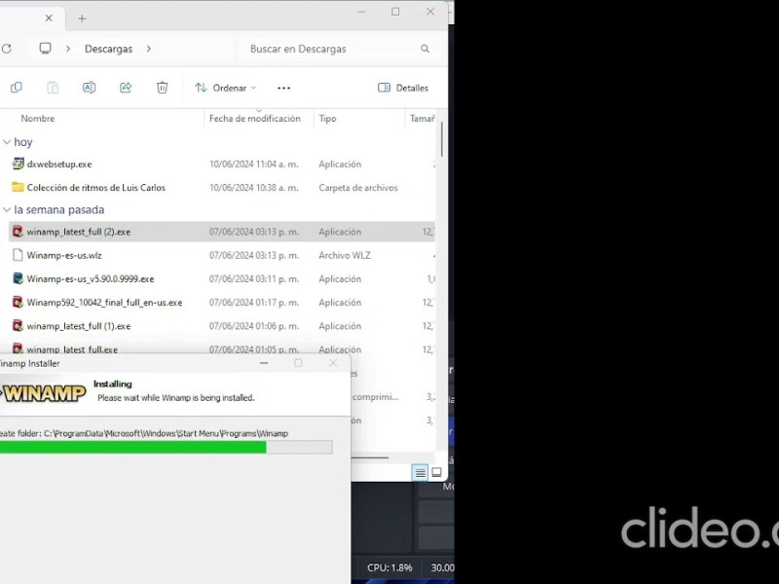Click Descargas in the address breadcrumb
Viewport: 779px width, 584px height.
[108, 49]
